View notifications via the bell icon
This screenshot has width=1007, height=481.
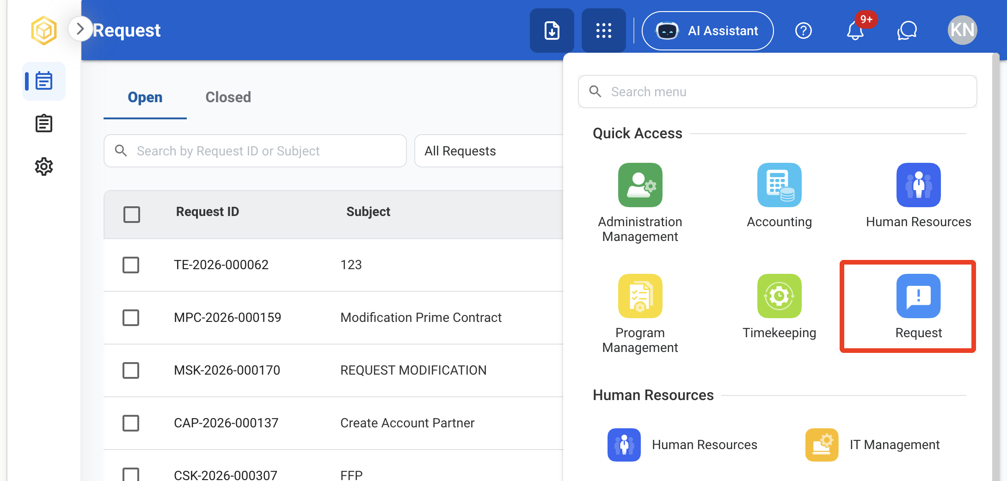click(855, 31)
